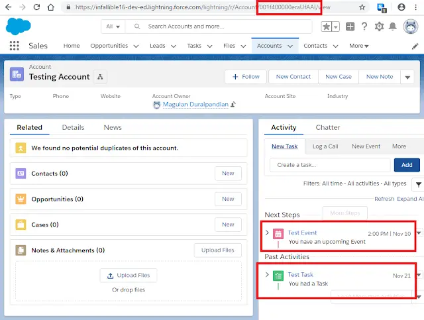Click the Salesforce cloud logo
This screenshot has height=320, width=424.
18,27
